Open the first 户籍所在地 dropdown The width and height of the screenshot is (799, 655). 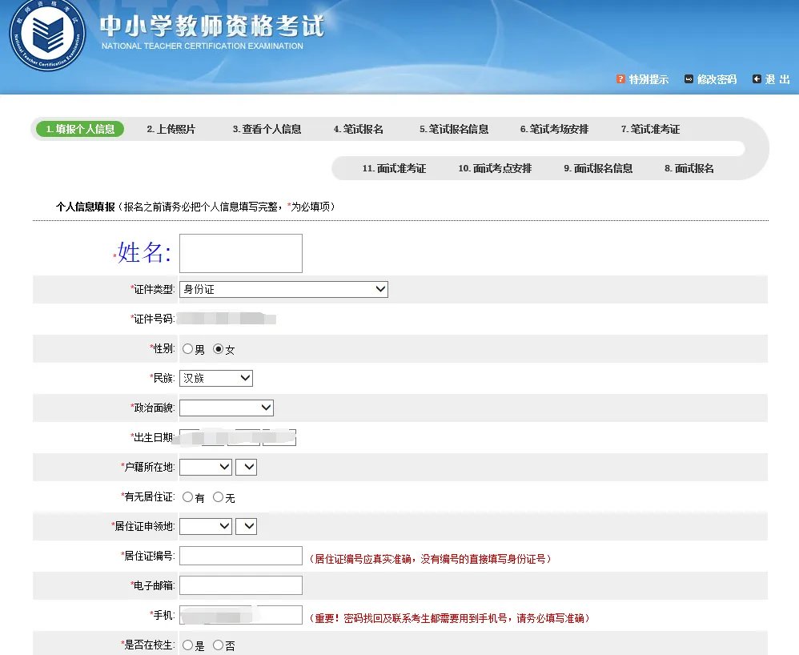(x=205, y=467)
